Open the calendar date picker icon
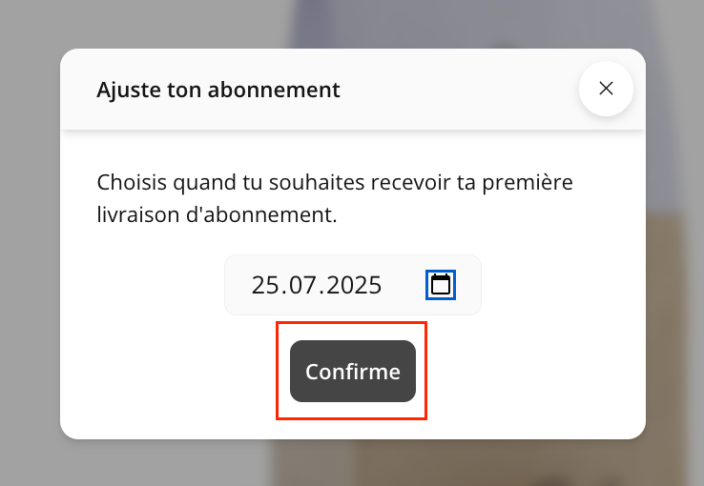 coord(440,285)
